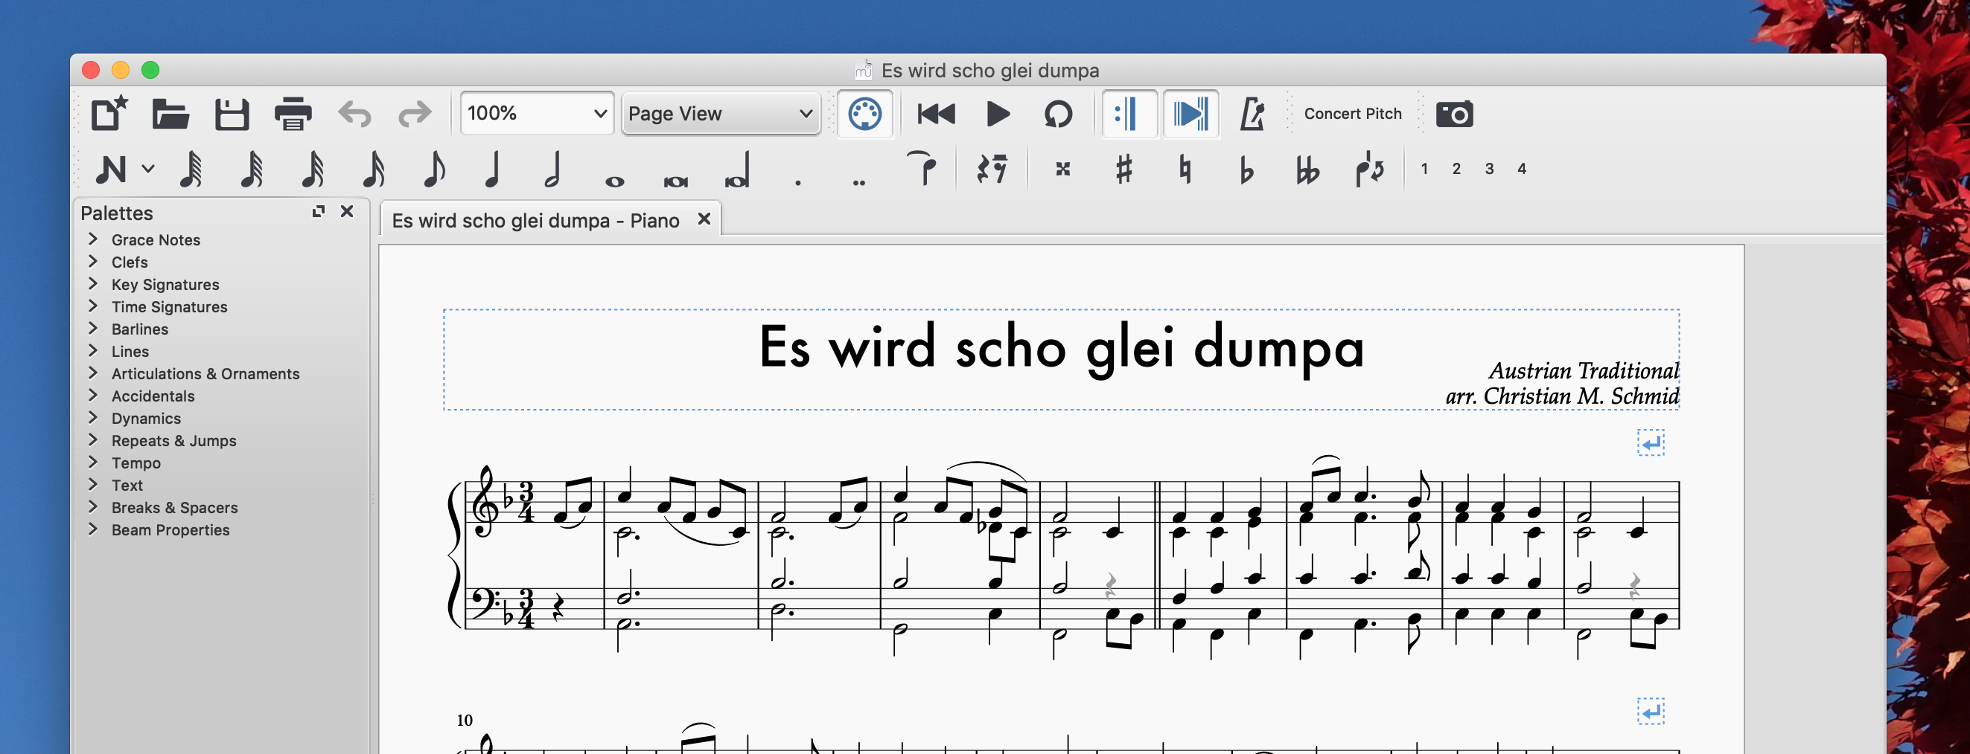Expand Lines palette
The width and height of the screenshot is (1970, 754).
click(93, 351)
